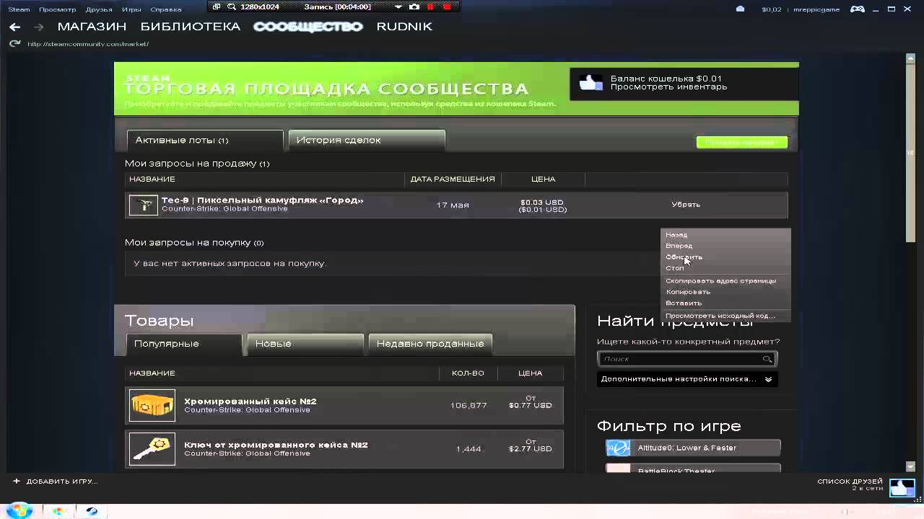
Task: Click Просмотреть инвентарь link
Action: [668, 87]
